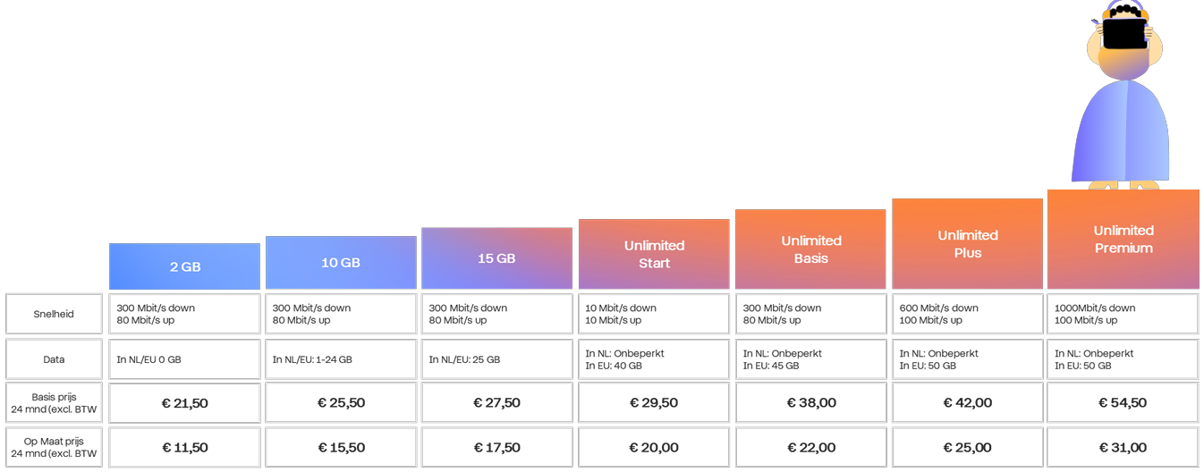Choose the 15 GB plan tile
The width and height of the screenshot is (1204, 472).
tap(496, 258)
